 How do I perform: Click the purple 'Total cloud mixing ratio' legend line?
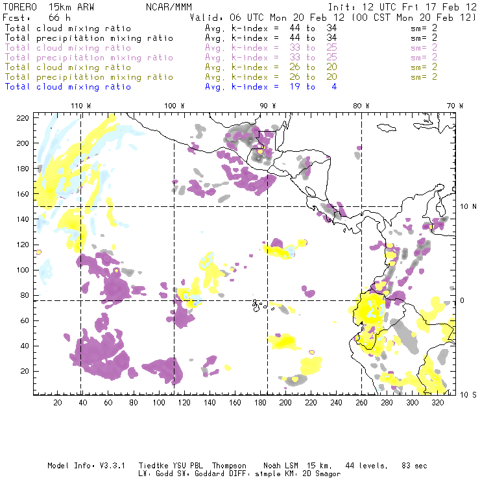point(68,48)
